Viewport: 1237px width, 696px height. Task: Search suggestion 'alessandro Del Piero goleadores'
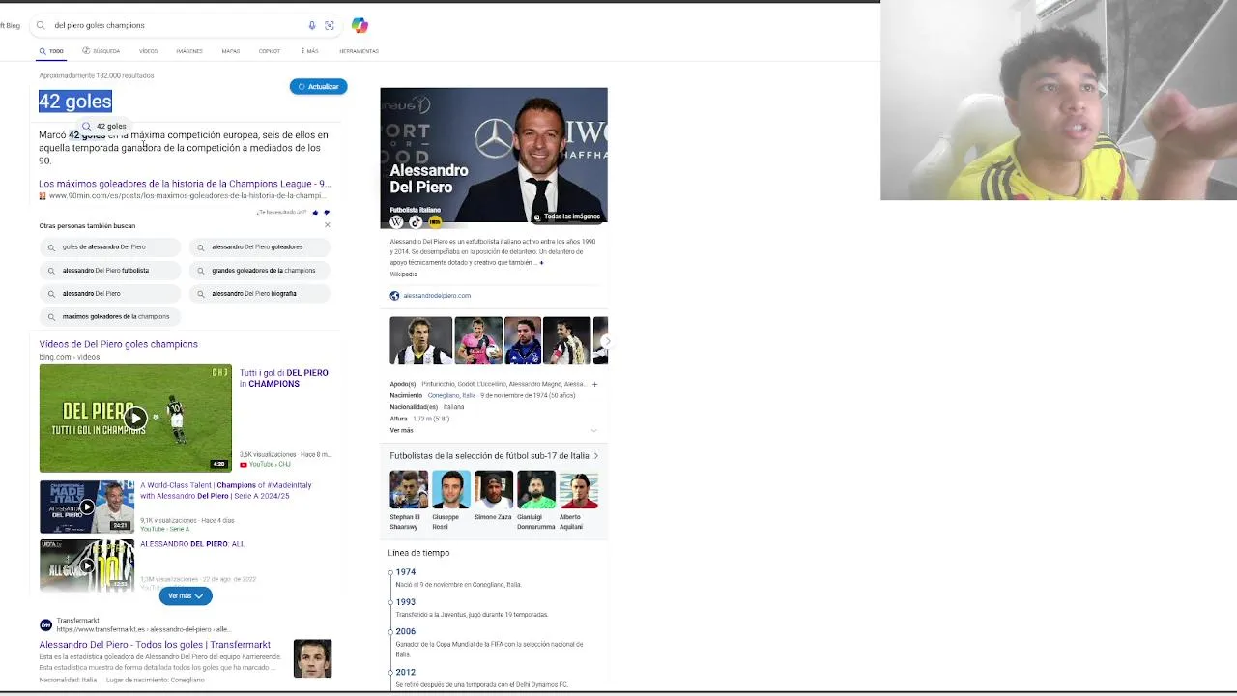pyautogui.click(x=259, y=246)
